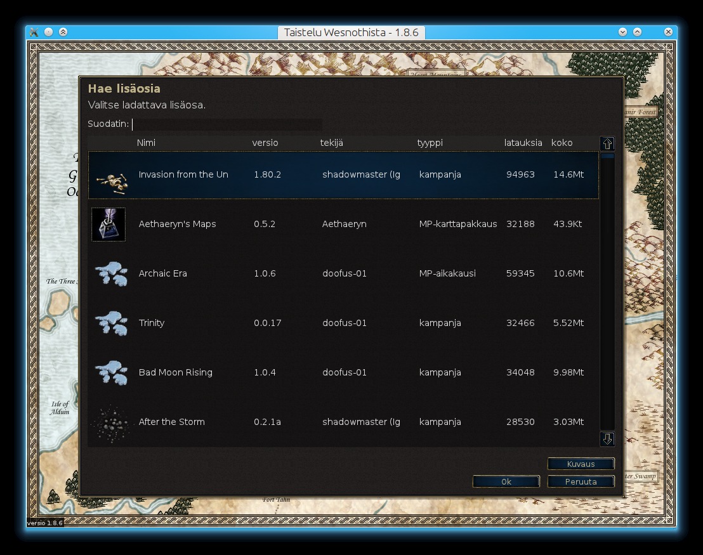The image size is (703, 555).
Task: Click the Bad Moon Rising add-on icon
Action: (111, 372)
